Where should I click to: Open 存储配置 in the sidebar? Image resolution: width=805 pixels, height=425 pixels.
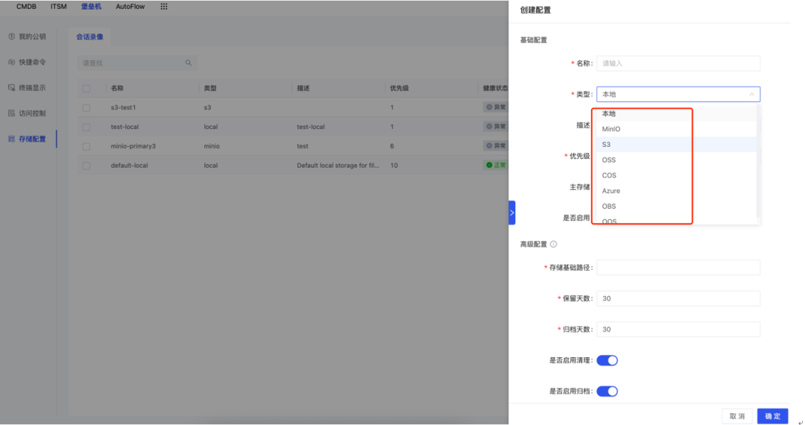[x=32, y=139]
